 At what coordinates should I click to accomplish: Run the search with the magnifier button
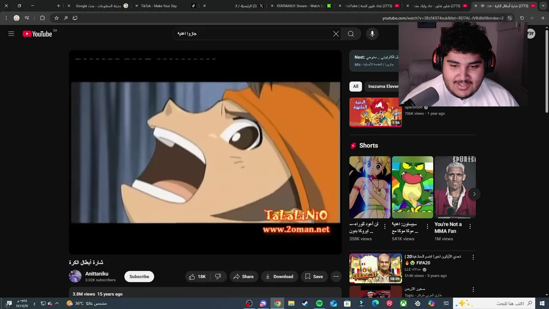pos(351,34)
